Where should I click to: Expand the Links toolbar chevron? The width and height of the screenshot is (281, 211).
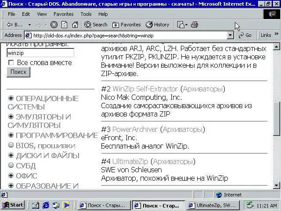click(276, 34)
